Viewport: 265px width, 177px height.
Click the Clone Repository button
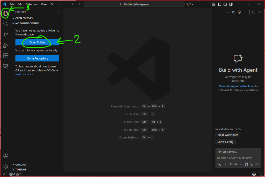point(37,58)
